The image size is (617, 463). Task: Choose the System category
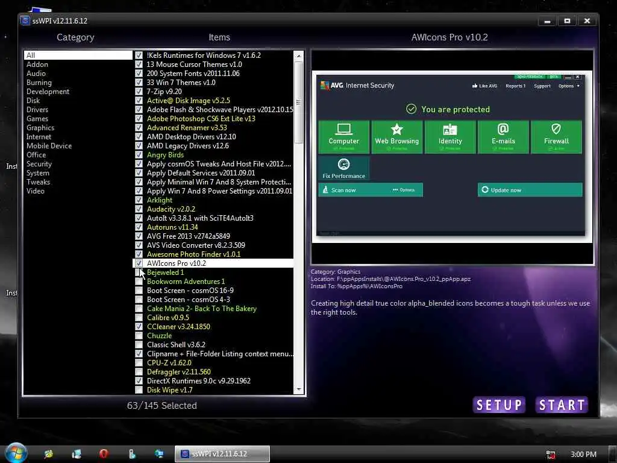tap(38, 173)
